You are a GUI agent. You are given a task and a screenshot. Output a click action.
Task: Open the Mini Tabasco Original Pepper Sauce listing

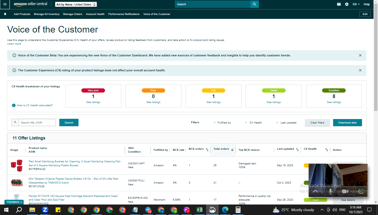point(73,181)
